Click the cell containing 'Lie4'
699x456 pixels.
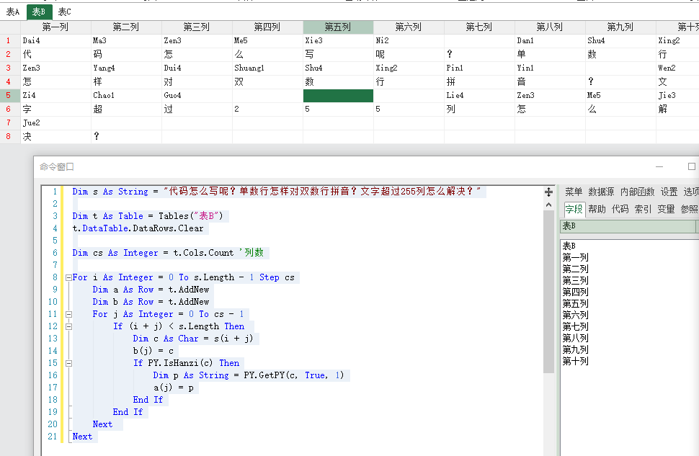click(x=479, y=95)
